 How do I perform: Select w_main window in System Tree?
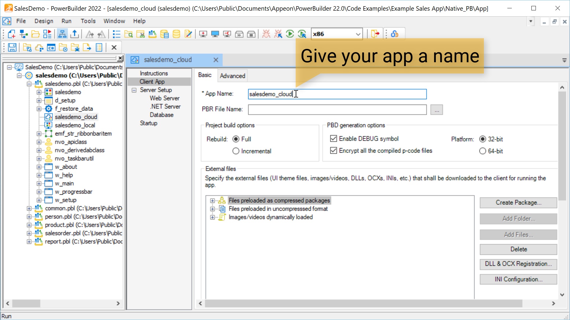coord(64,183)
